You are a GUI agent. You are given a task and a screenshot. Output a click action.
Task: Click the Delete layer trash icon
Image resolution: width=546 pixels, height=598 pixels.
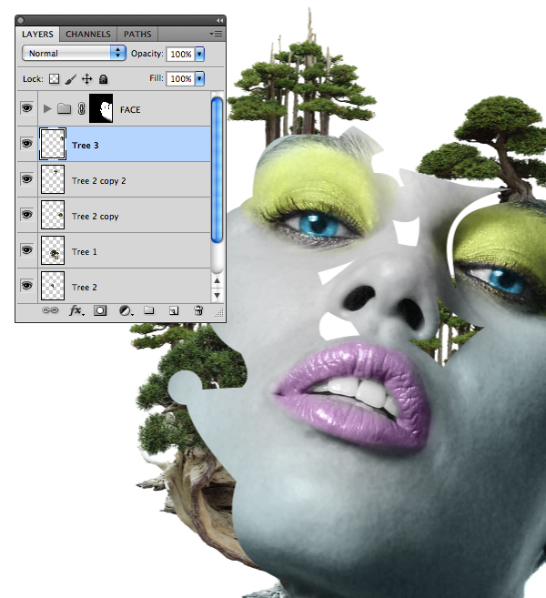tap(198, 310)
